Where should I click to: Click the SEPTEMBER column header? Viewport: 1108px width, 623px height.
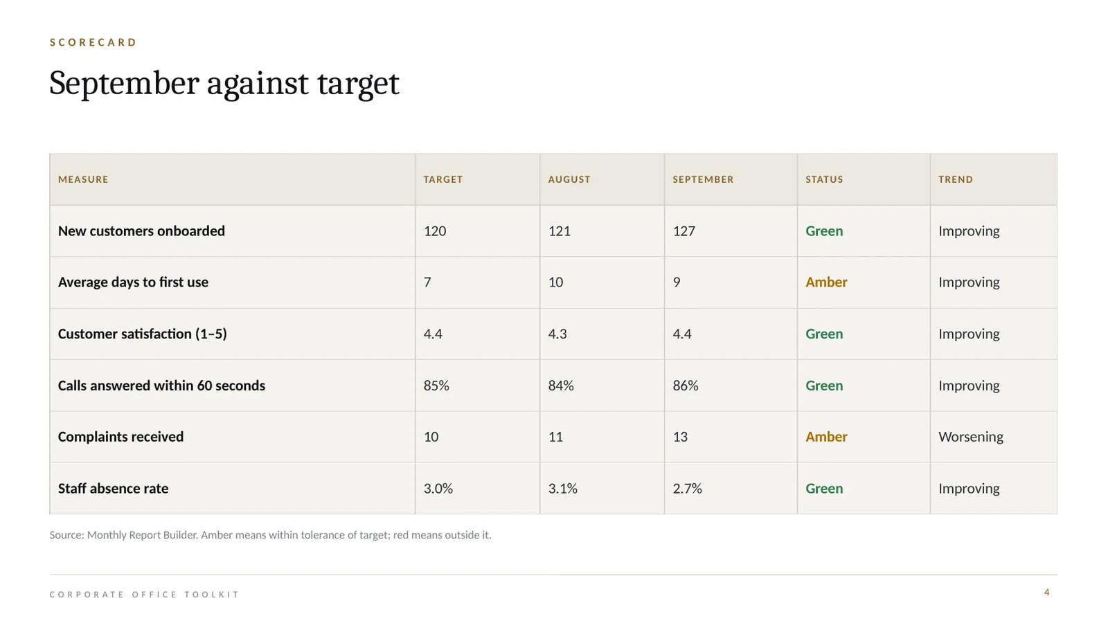[703, 179]
